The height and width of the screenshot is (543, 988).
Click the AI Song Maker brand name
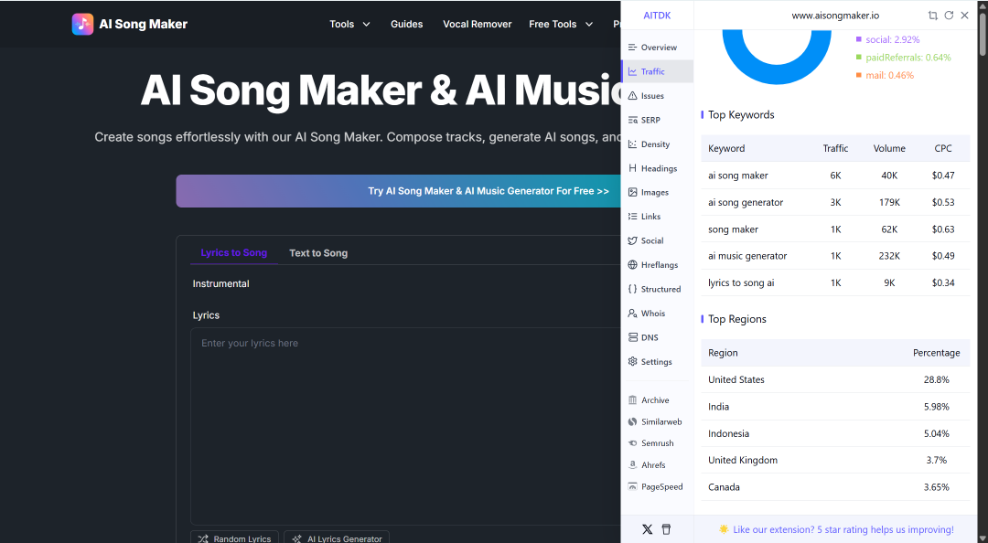[143, 24]
